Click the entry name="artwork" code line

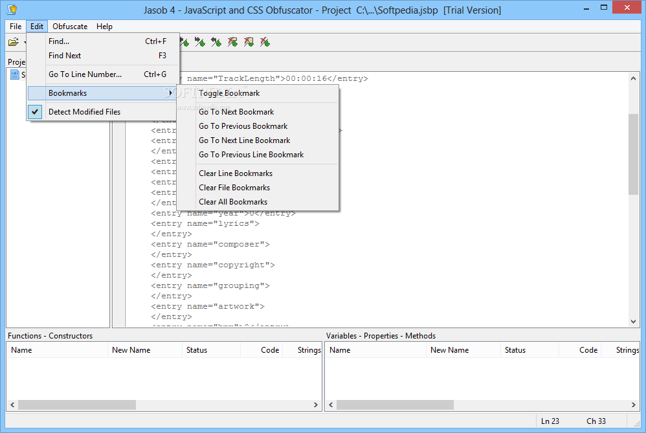[x=208, y=306]
